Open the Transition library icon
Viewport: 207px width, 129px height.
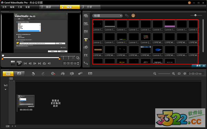click(x=86, y=32)
